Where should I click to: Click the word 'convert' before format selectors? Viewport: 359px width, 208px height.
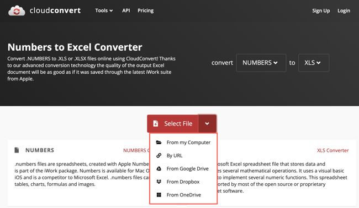point(222,63)
